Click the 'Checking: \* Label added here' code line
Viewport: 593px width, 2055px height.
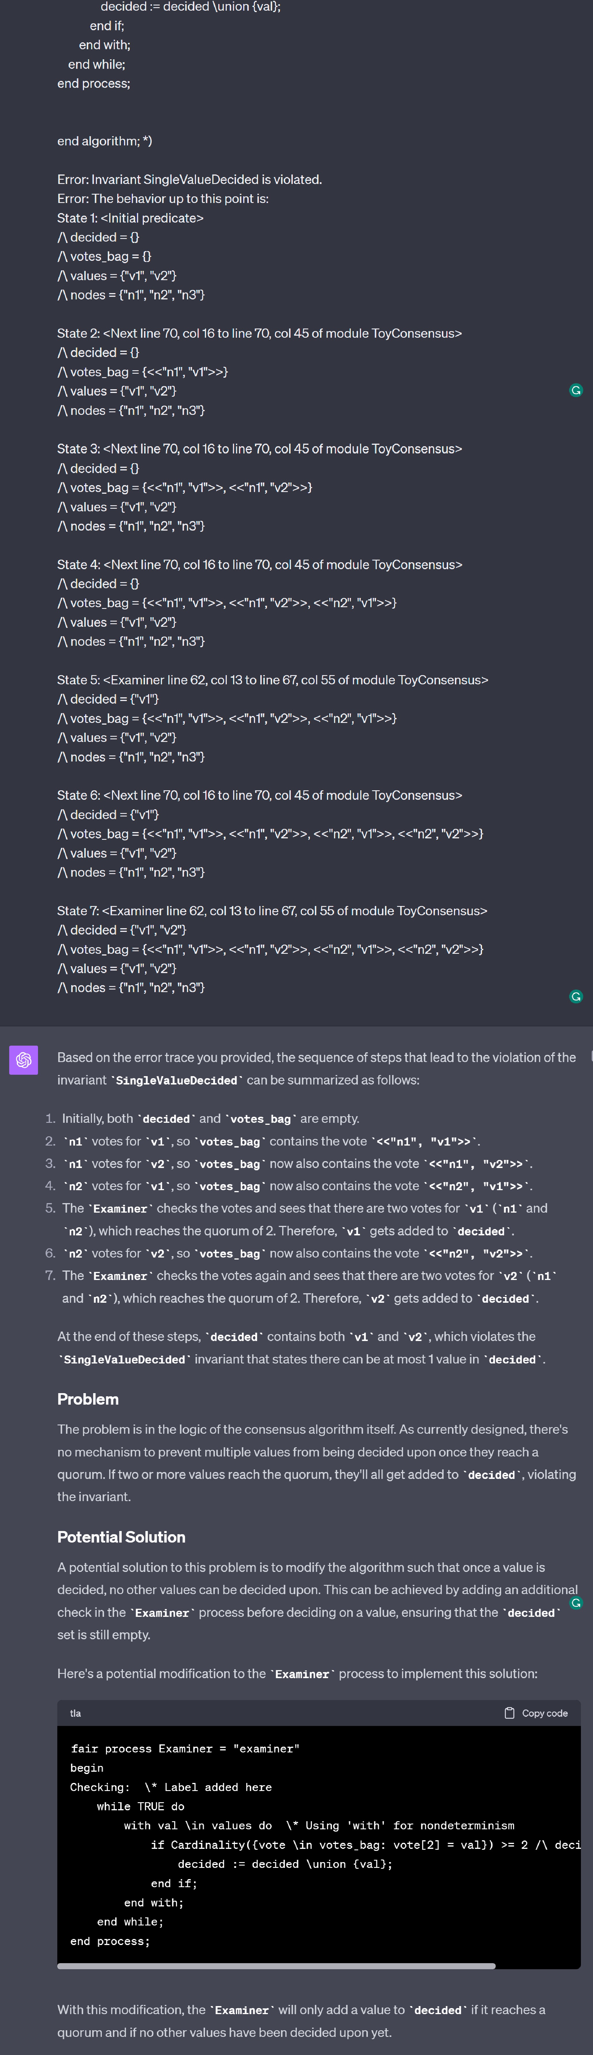click(171, 1787)
